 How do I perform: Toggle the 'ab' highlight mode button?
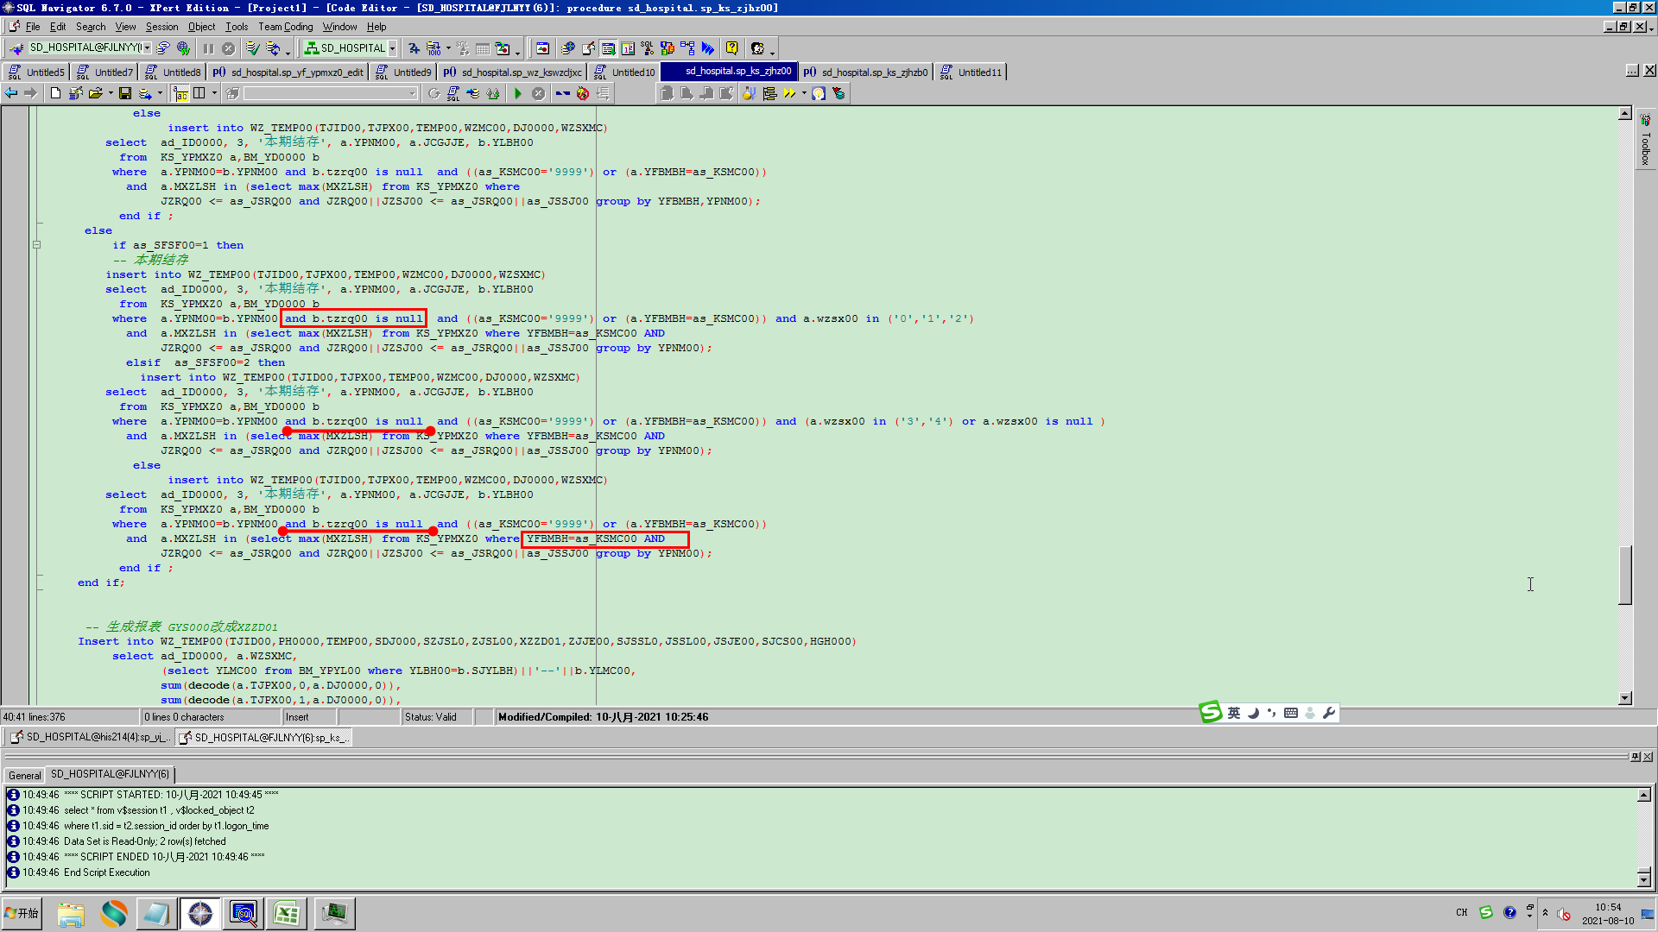pyautogui.click(x=180, y=93)
